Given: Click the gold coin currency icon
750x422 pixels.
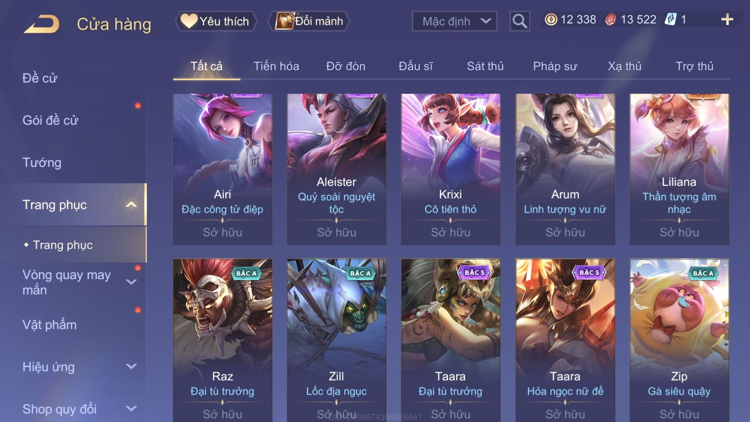Looking at the screenshot, I should 551,19.
